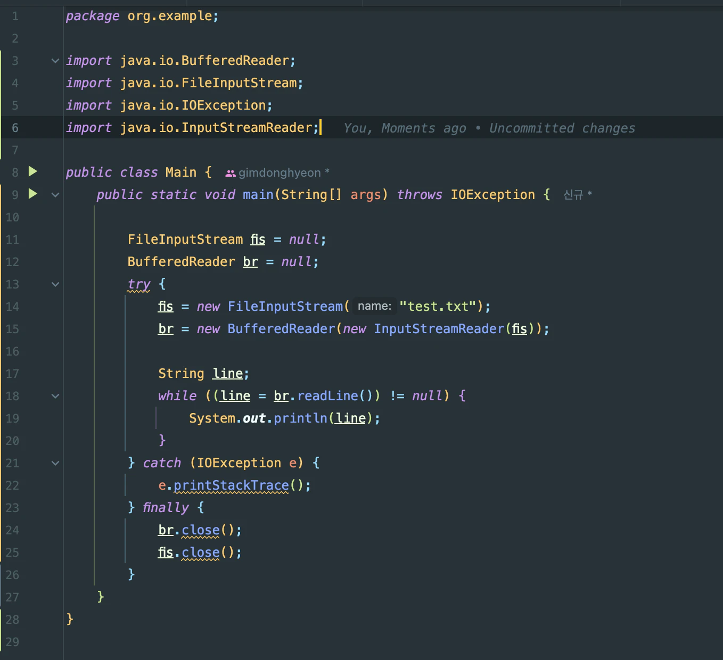This screenshot has height=660, width=723.
Task: Fold the catch block
Action: tap(55, 463)
